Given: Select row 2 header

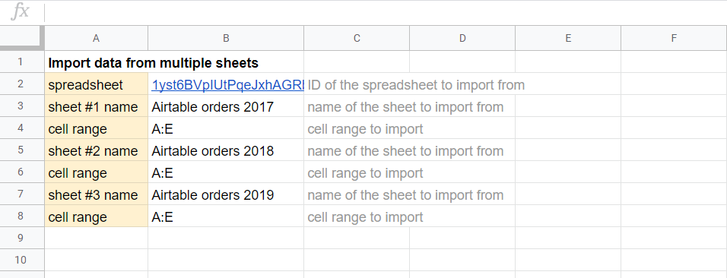Looking at the screenshot, I should pyautogui.click(x=22, y=84).
